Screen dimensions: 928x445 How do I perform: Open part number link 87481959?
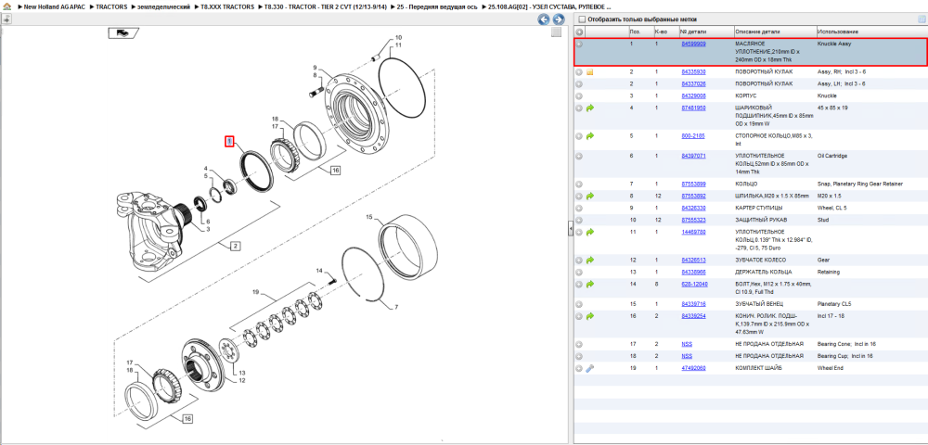point(693,108)
